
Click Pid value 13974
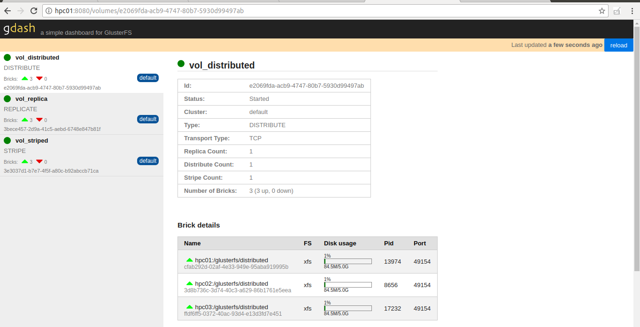pos(393,261)
